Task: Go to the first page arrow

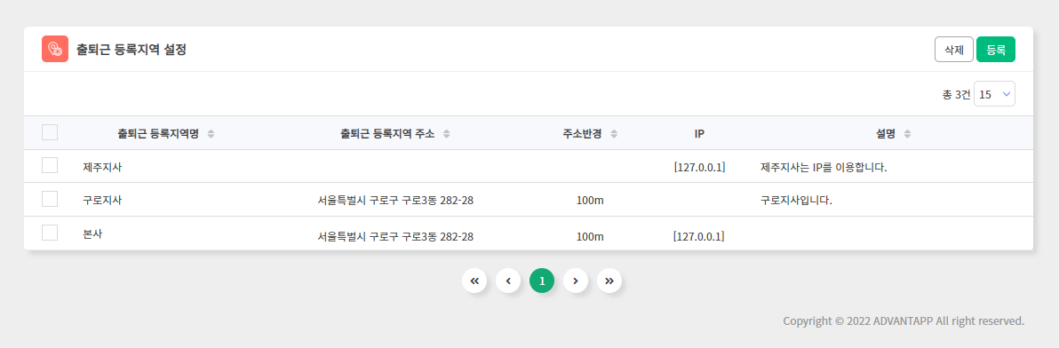Action: click(474, 281)
